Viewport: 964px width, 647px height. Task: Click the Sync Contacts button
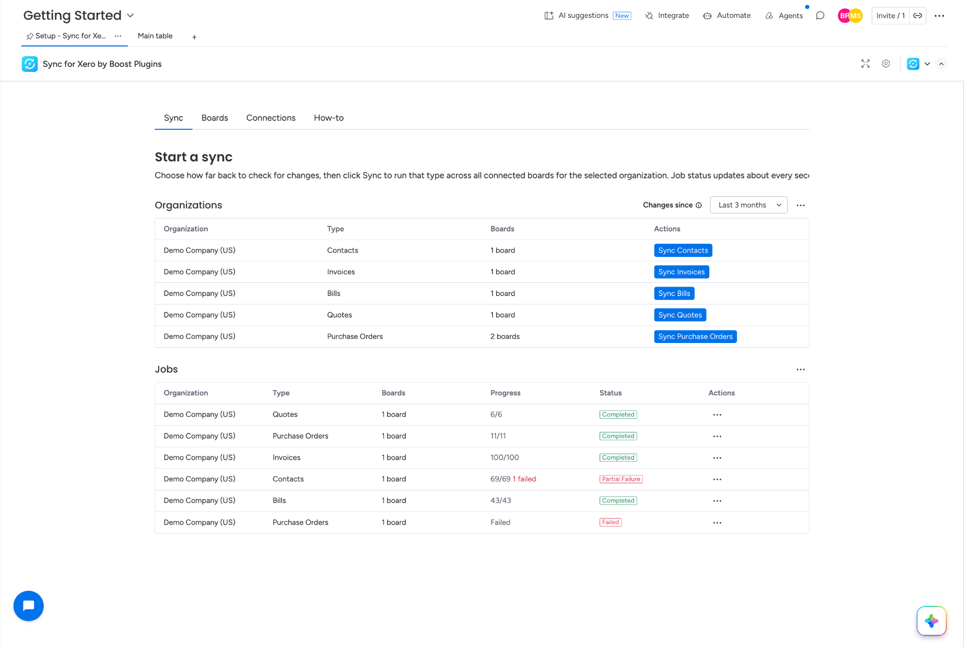[683, 250]
